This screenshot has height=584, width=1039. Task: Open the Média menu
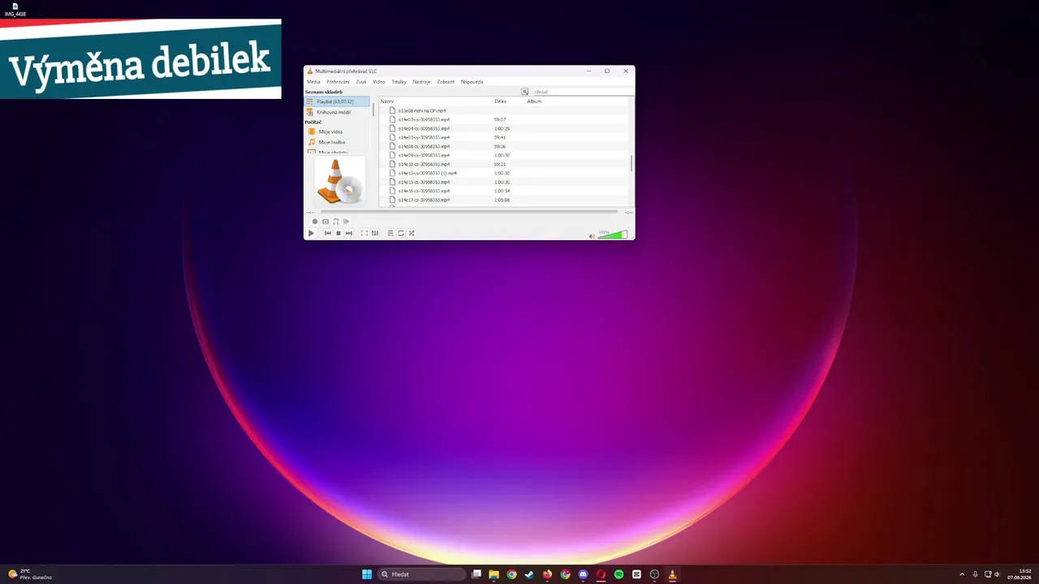coord(313,82)
